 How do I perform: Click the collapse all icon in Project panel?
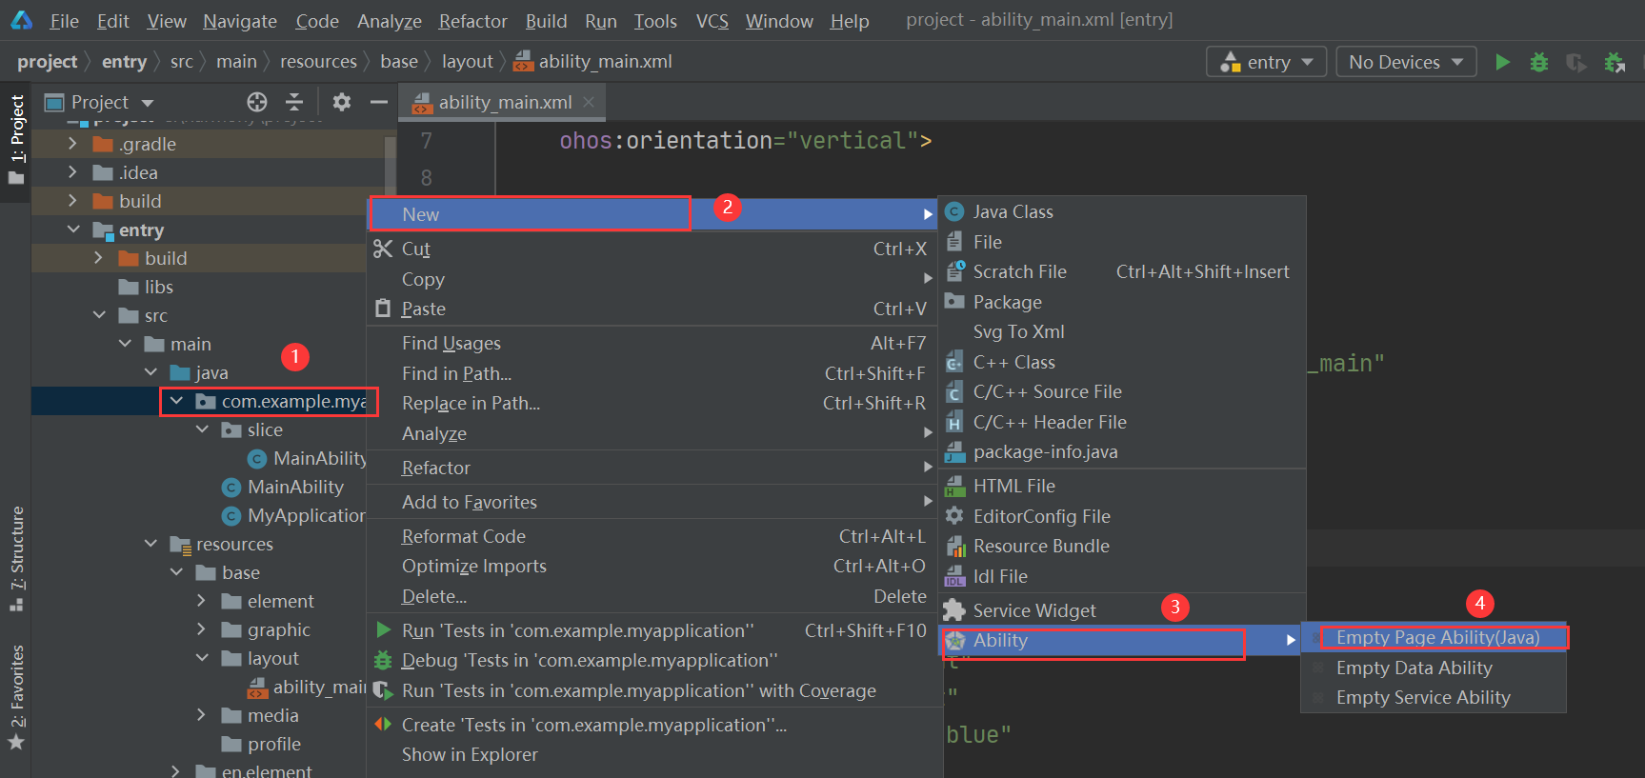click(x=294, y=102)
